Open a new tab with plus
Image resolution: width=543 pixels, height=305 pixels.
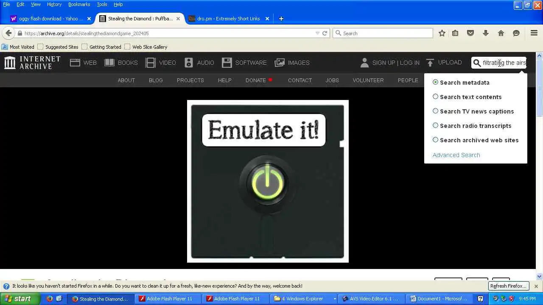point(281,19)
